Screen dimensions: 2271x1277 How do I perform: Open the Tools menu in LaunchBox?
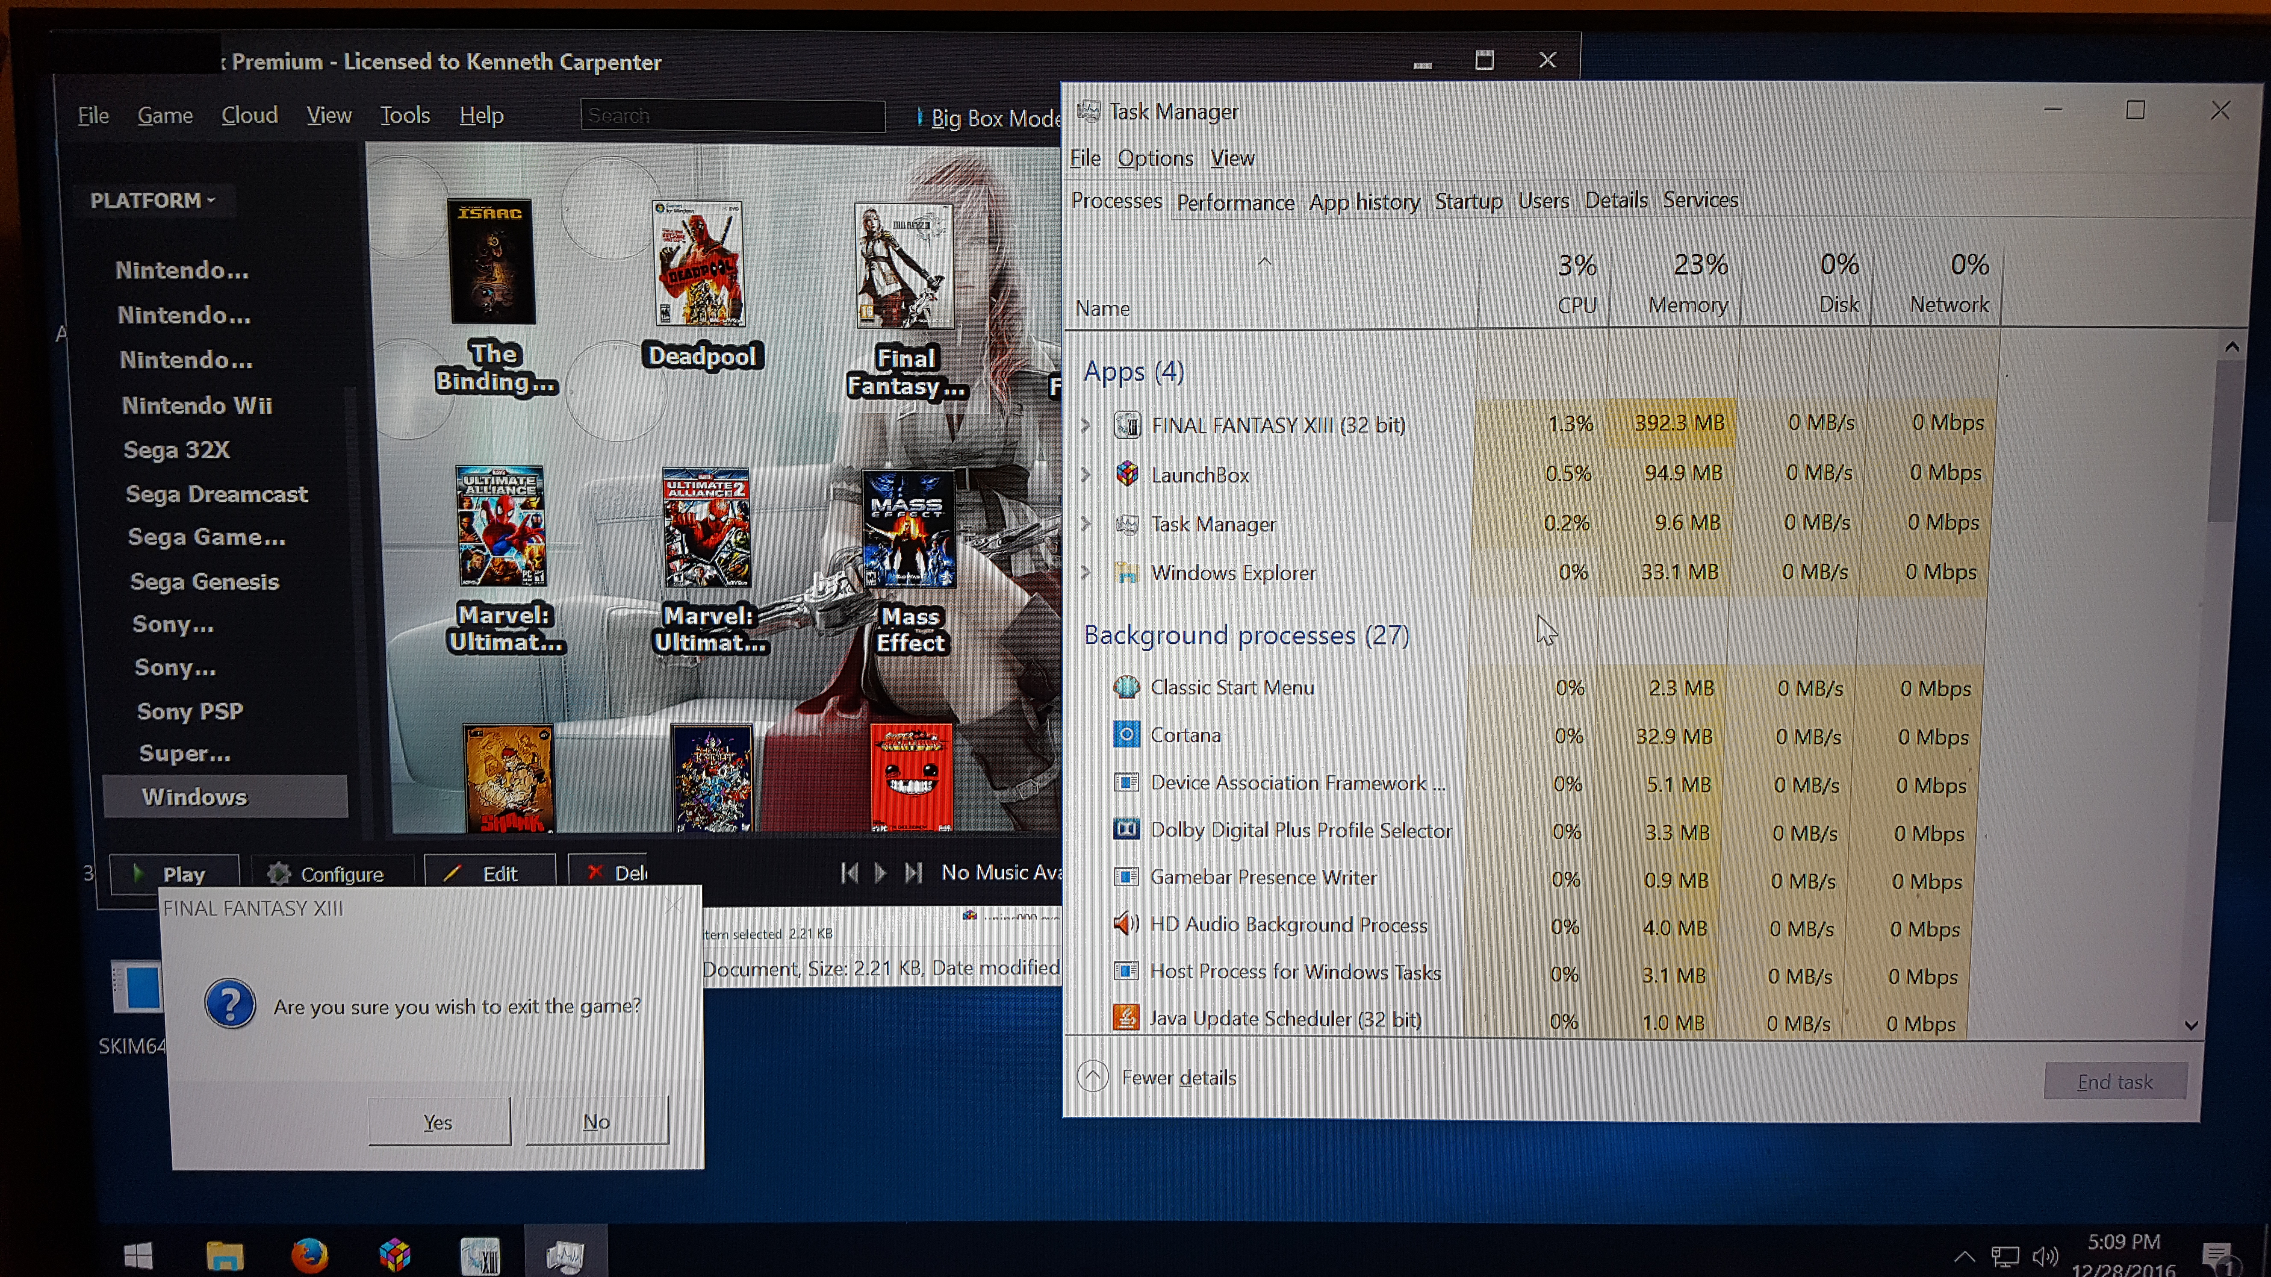pyautogui.click(x=405, y=115)
